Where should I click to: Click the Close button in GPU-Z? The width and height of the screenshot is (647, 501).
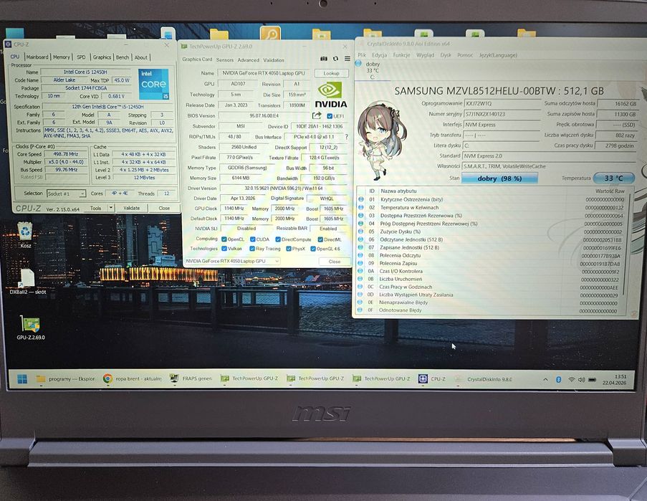pyautogui.click(x=335, y=261)
